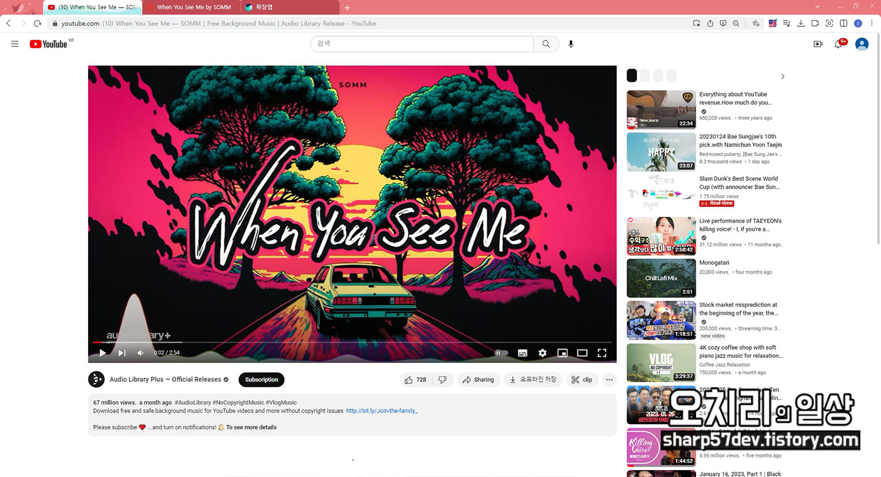Open the YouTube account avatar menu

tap(862, 44)
